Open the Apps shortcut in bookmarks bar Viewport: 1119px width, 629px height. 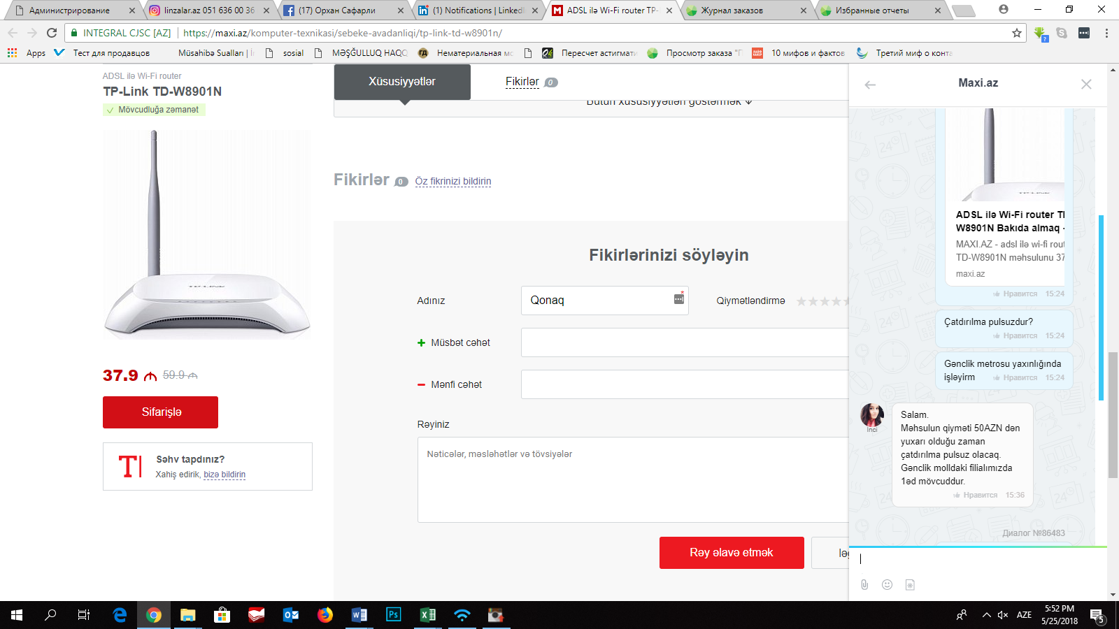tap(27, 53)
